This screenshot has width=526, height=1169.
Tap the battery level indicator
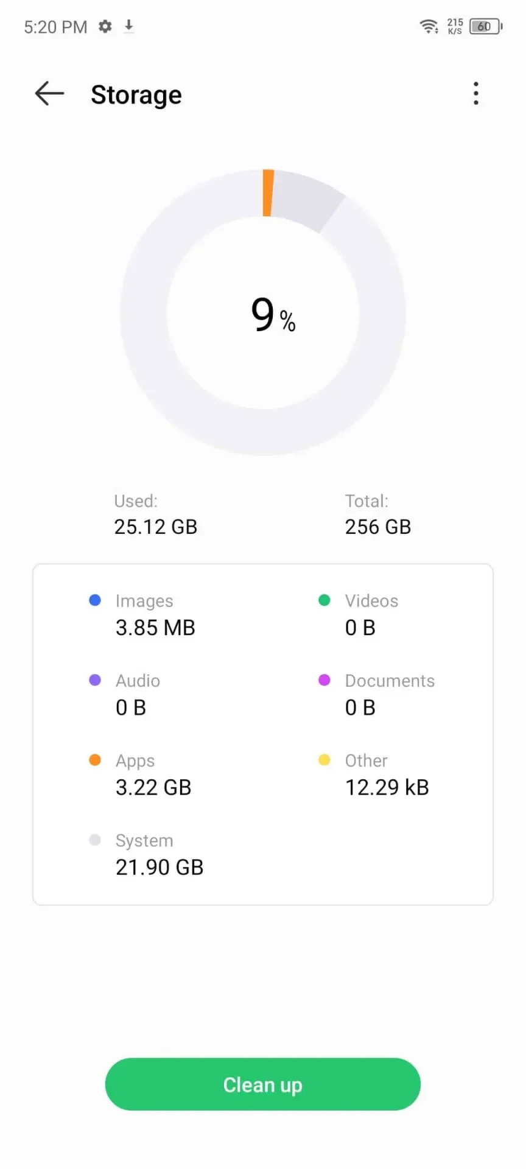click(x=486, y=26)
